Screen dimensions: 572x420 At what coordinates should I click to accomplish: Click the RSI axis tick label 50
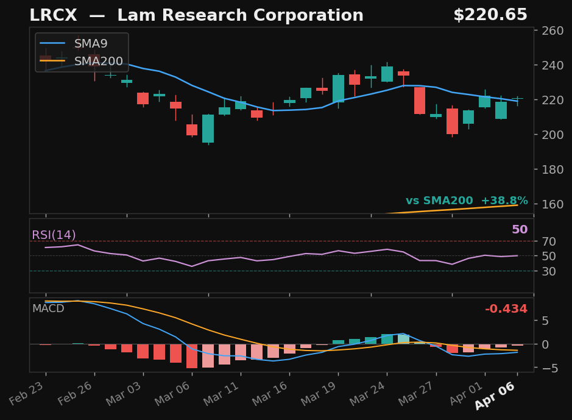pyautogui.click(x=549, y=256)
